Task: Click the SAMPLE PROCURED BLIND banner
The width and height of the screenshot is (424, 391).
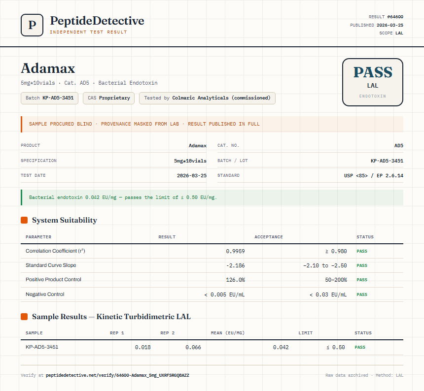Action: coord(212,124)
